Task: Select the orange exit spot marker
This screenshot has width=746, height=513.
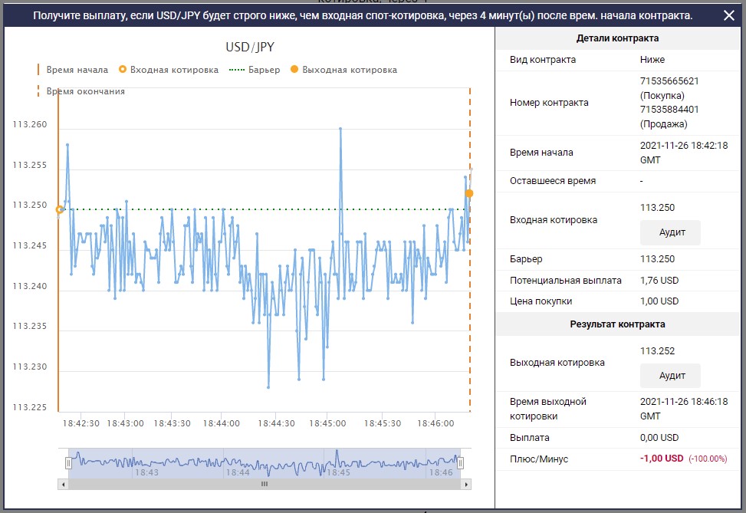Action: point(469,193)
